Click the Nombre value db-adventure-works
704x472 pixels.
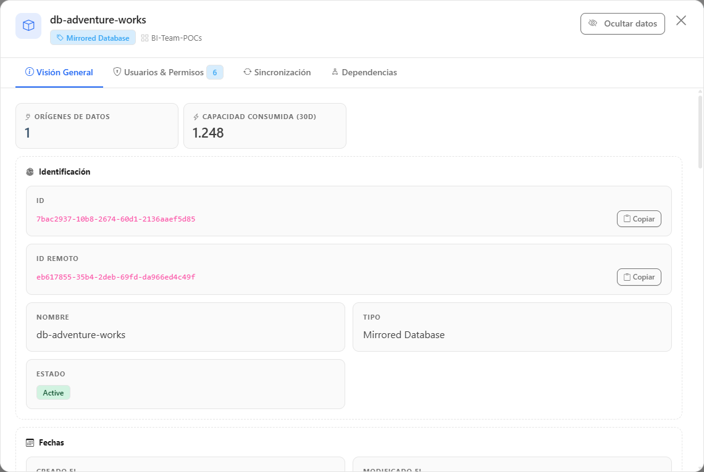[x=81, y=334]
